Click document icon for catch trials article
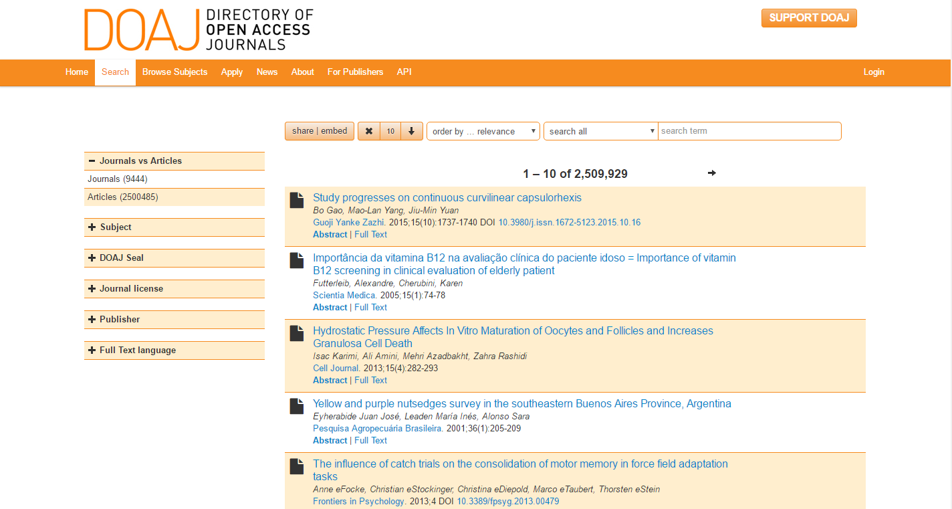The width and height of the screenshot is (952, 509). click(297, 466)
